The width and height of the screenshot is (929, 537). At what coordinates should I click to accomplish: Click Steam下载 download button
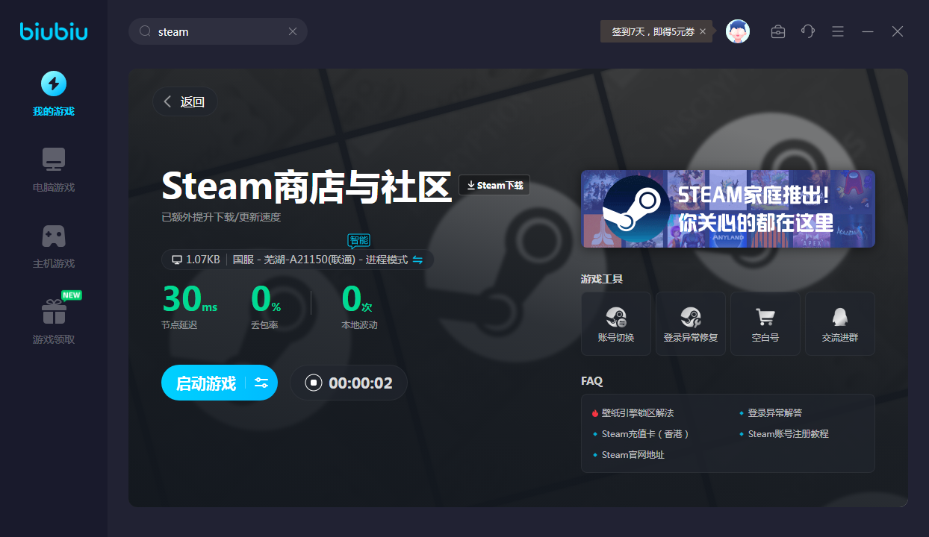coord(494,185)
